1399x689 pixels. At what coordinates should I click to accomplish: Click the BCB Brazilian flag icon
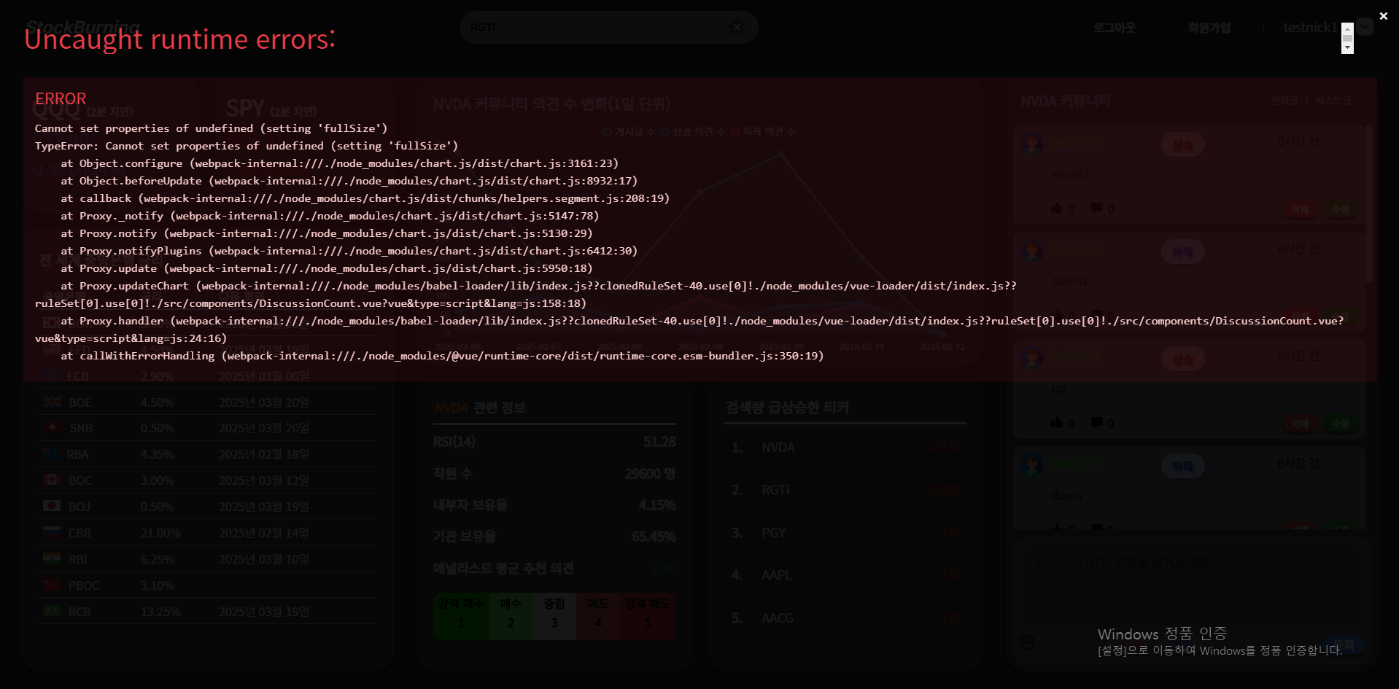(x=52, y=611)
